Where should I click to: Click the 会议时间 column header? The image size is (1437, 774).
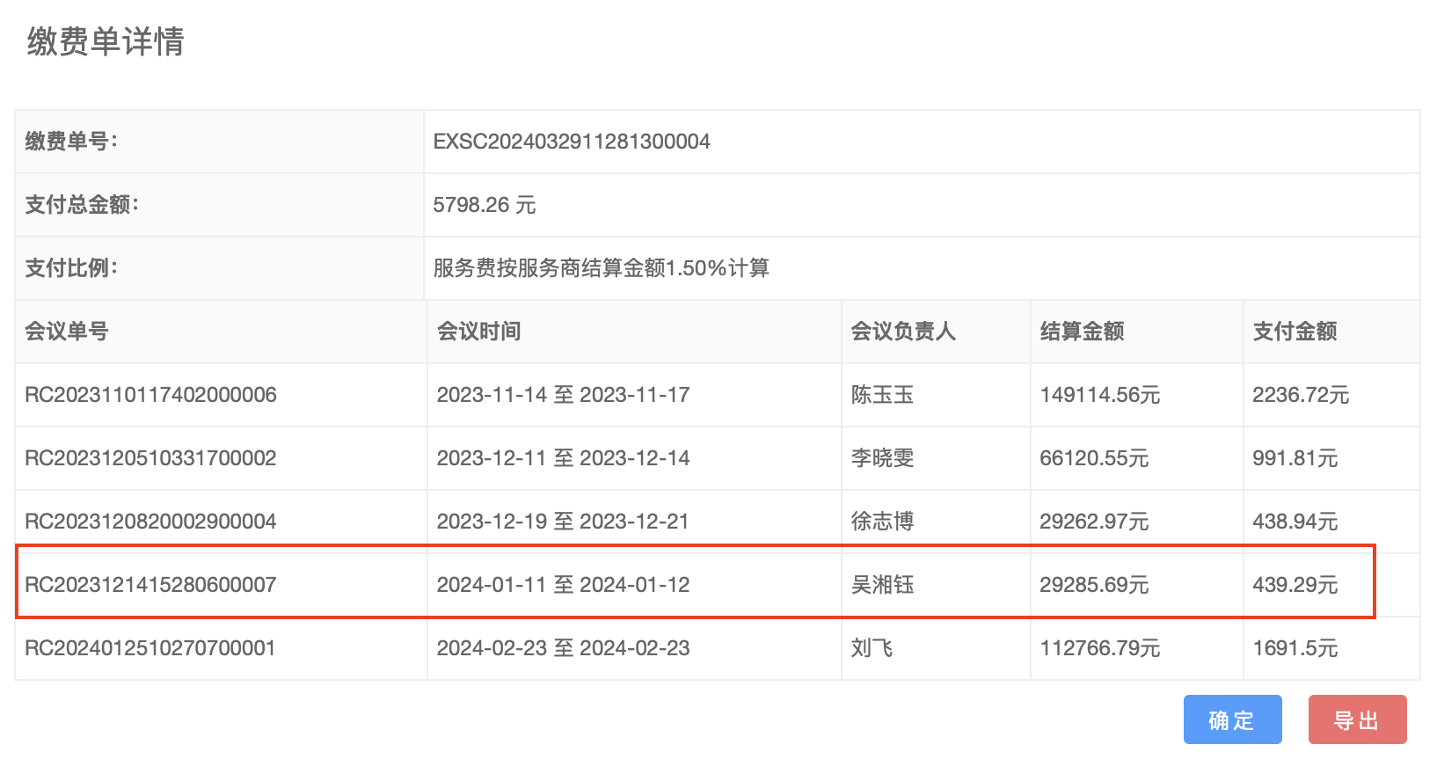pyautogui.click(x=479, y=332)
